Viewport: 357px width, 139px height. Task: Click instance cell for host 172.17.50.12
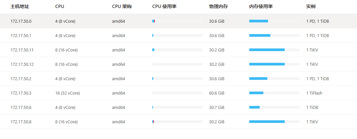click(x=312, y=64)
